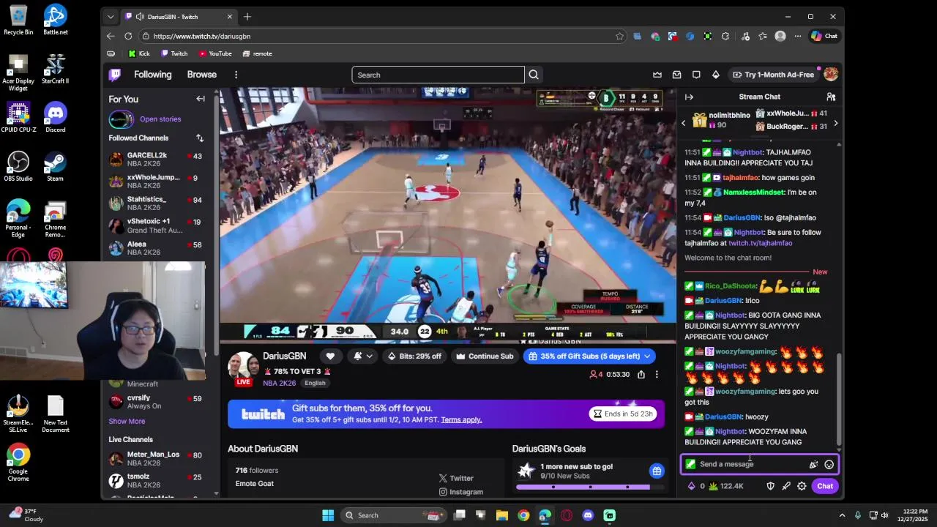Open the remote bookmark
The width and height of the screenshot is (937, 527).
point(257,53)
